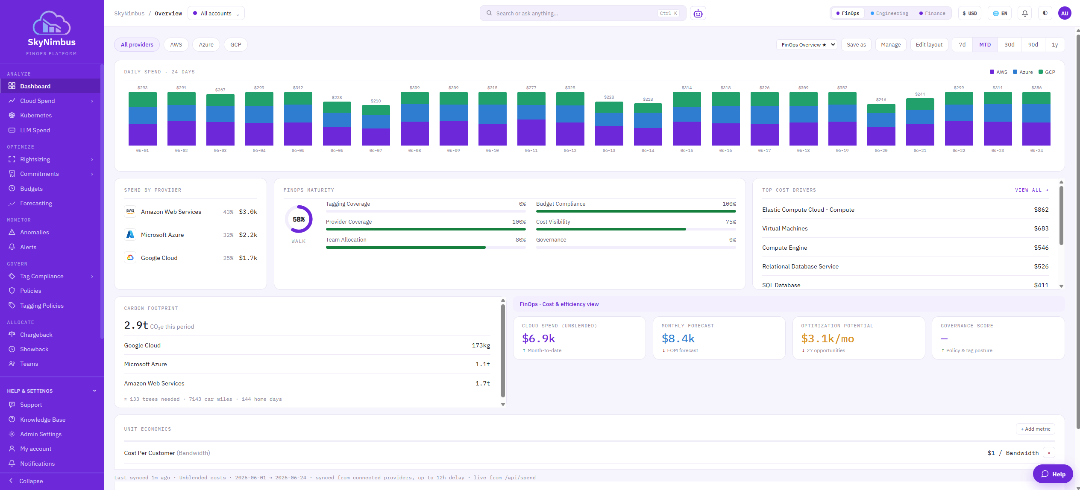Image resolution: width=1080 pixels, height=490 pixels.
Task: Open the Help chat button
Action: click(1053, 474)
